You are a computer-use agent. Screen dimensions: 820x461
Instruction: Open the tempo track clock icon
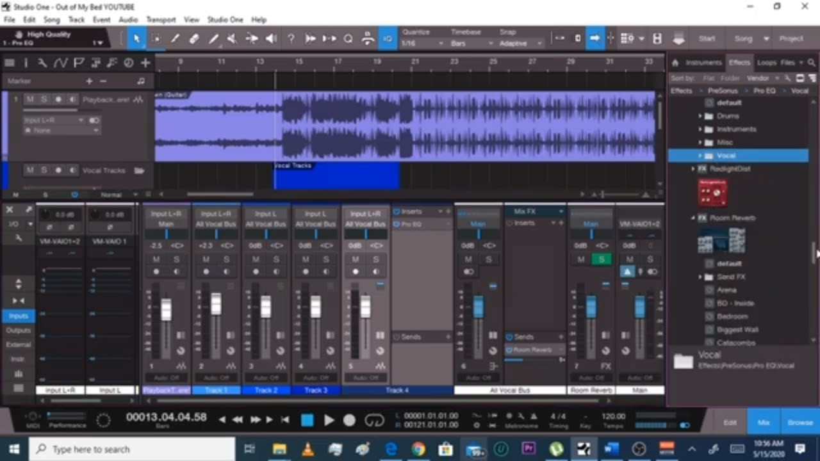tap(128, 63)
